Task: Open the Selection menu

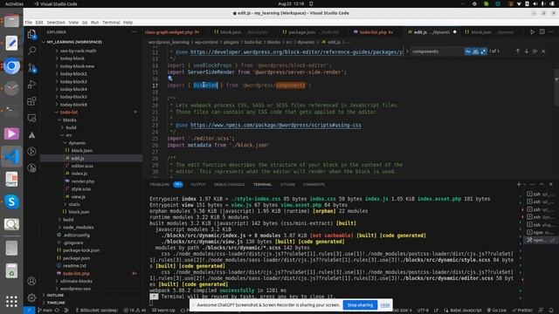Action: (56, 22)
